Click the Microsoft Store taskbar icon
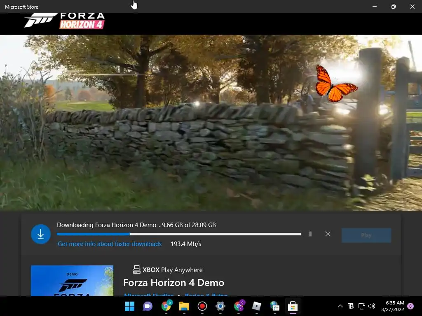Screen dimensions: 422x316 pyautogui.click(x=293, y=306)
